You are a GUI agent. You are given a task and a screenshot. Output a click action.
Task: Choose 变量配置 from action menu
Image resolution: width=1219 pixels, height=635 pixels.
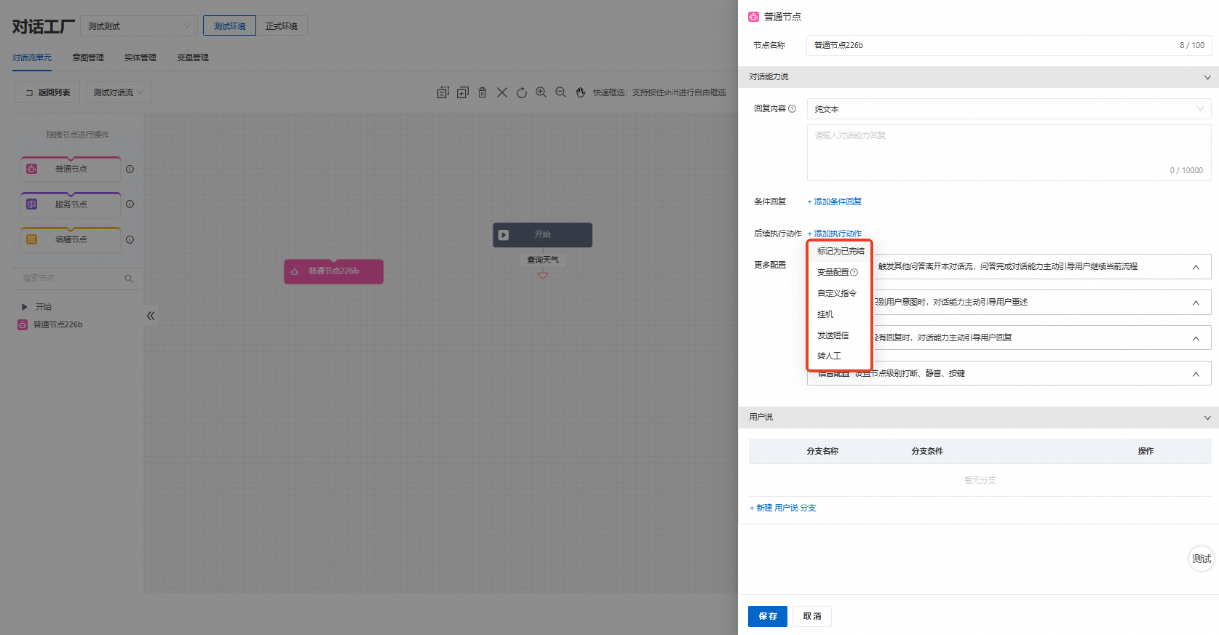[833, 272]
